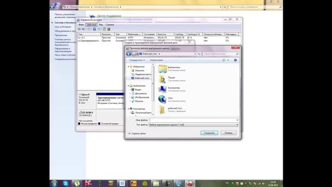Click the Back arrow in the file dialog
The width and height of the screenshot is (332, 187).
click(129, 54)
